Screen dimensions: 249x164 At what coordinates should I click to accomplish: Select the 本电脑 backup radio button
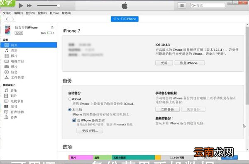[70, 109]
